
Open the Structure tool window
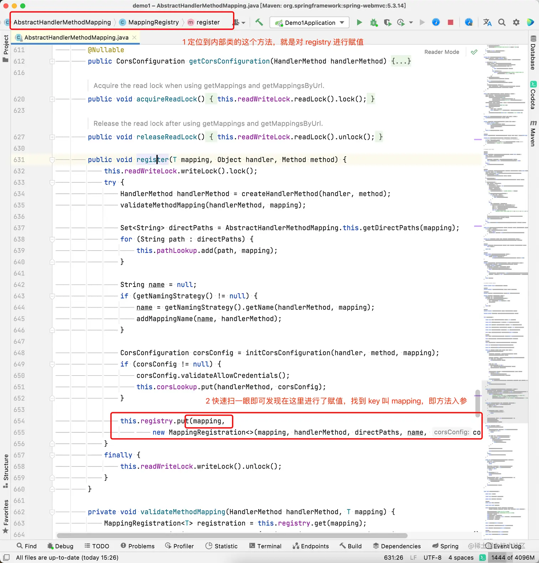[6, 471]
